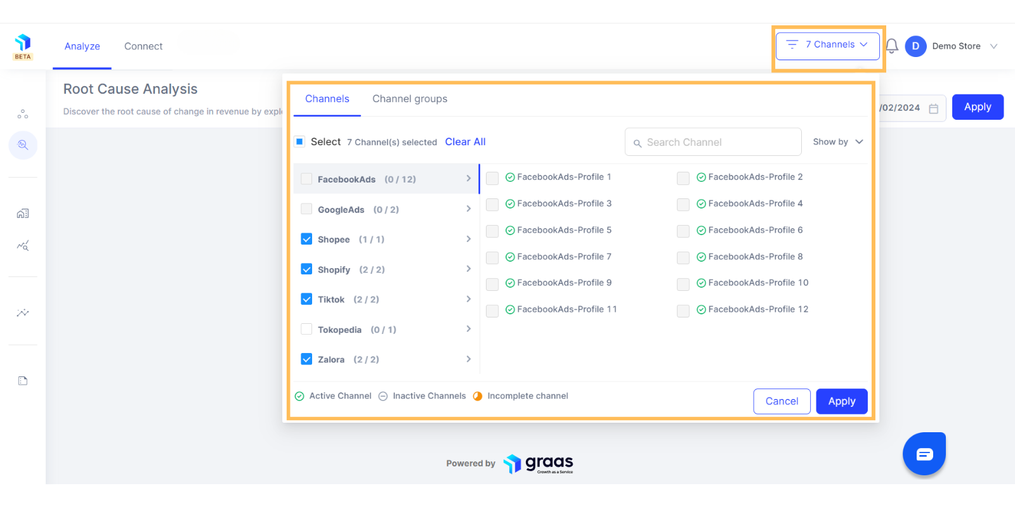
Task: Check FacebookAds-Profile 10 checkbox
Action: pyautogui.click(x=683, y=284)
